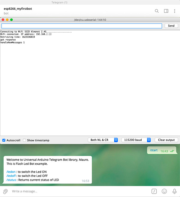Click the 'Connecting to Wifi SSID' output line
This screenshot has height=197, width=180.
tap(36, 32)
